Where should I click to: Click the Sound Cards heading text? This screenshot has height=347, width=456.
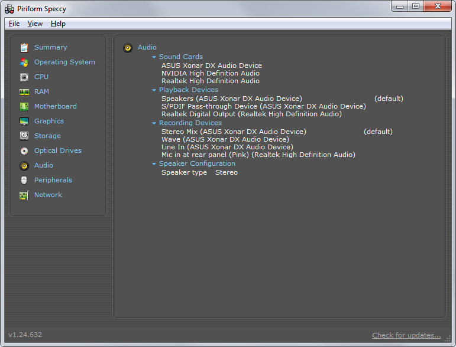[181, 57]
